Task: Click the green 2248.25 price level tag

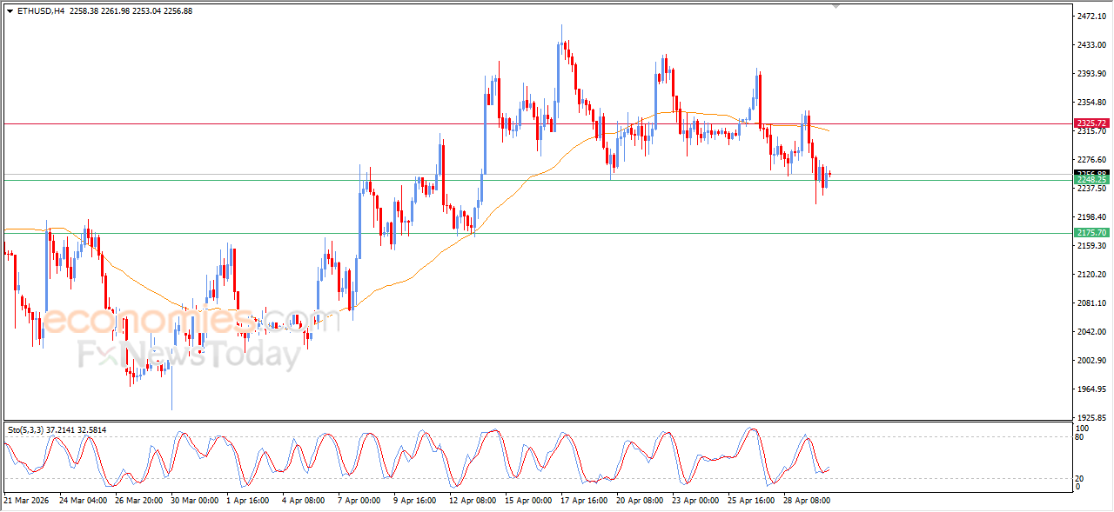Action: coord(1091,180)
